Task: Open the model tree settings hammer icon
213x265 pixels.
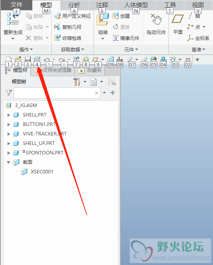Action: click(77, 82)
